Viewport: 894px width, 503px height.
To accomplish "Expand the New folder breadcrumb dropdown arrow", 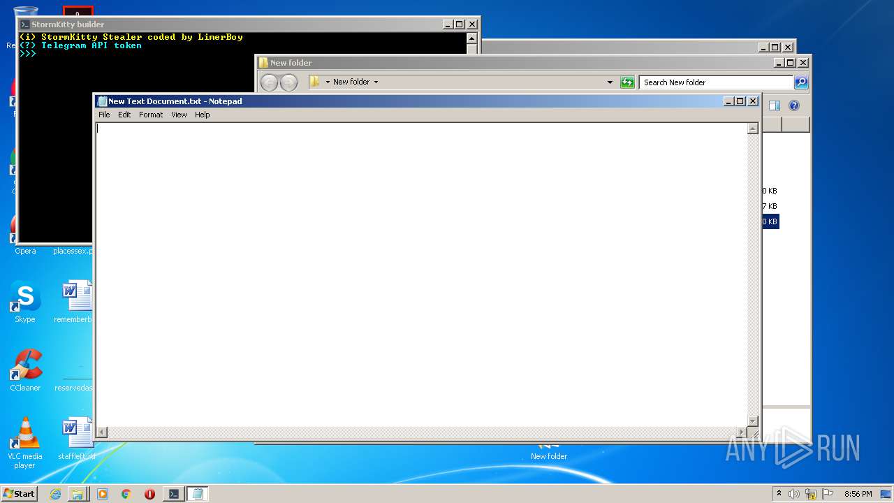I will point(376,82).
